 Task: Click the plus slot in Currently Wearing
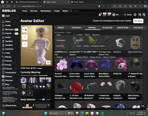(x=30, y=93)
